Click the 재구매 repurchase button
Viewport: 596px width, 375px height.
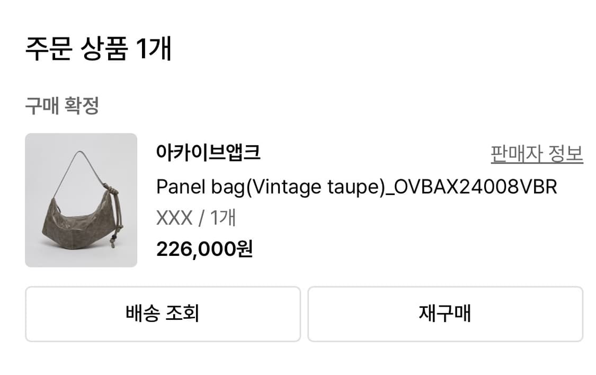tap(445, 314)
